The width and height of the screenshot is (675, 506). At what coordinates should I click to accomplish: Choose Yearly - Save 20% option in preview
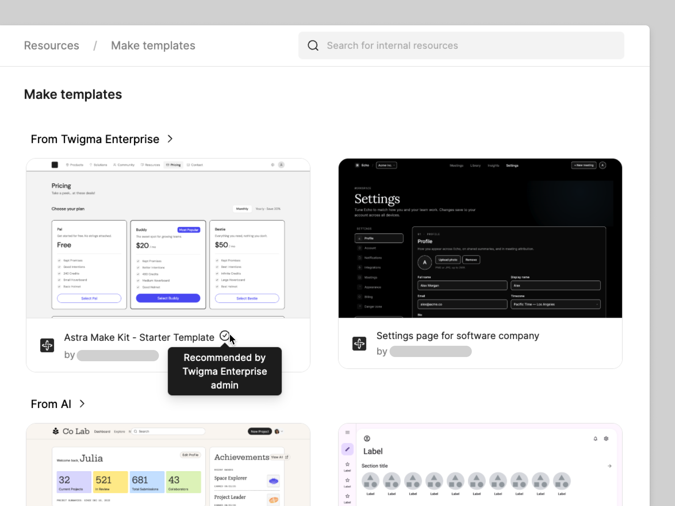coord(268,209)
